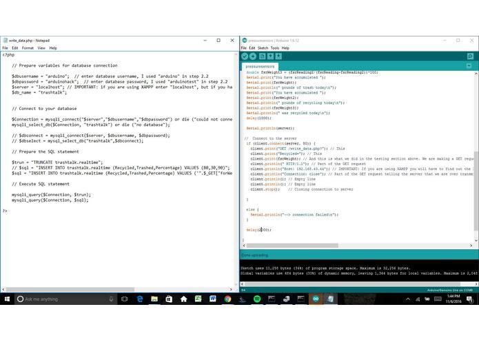The image size is (479, 340).
Task: Open the Arduino Help menu
Action: click(x=285, y=48)
